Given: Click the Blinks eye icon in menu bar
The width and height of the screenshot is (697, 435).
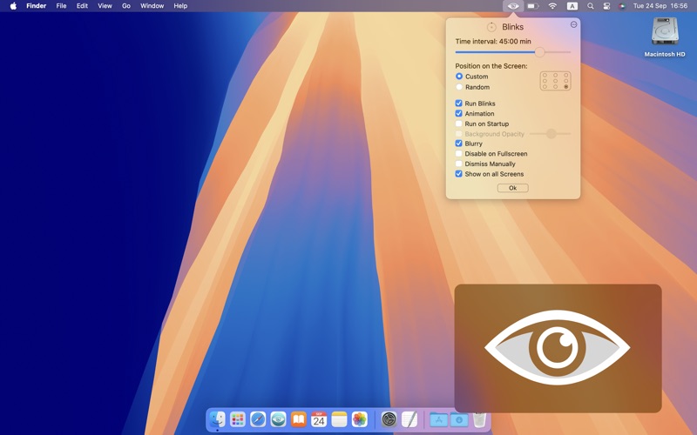Looking at the screenshot, I should tap(512, 6).
